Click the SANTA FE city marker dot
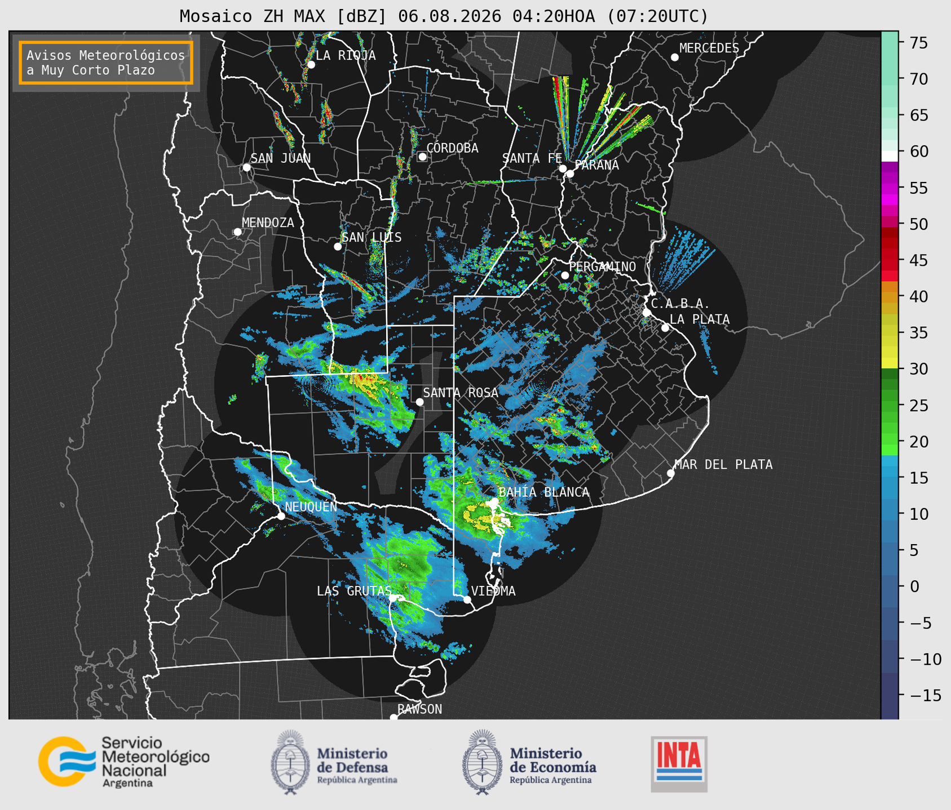The image size is (951, 810). coord(563,168)
